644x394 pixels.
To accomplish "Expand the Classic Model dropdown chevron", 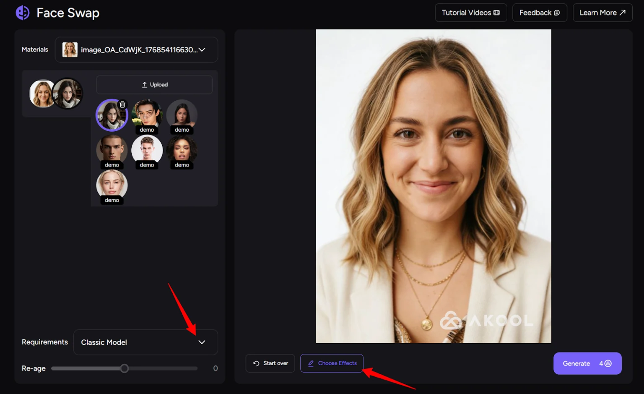I will [x=202, y=342].
